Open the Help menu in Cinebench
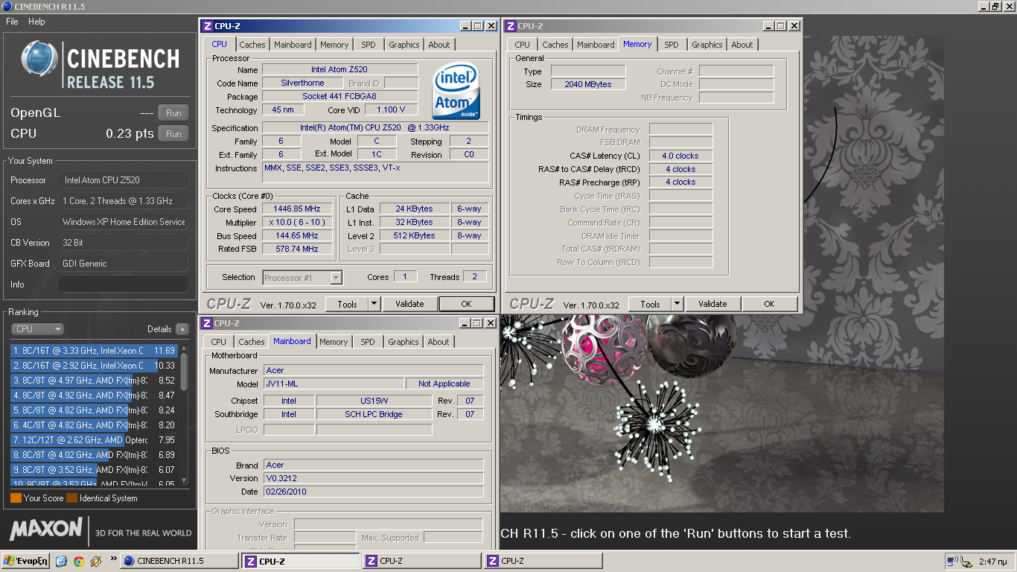The image size is (1017, 572). (37, 22)
